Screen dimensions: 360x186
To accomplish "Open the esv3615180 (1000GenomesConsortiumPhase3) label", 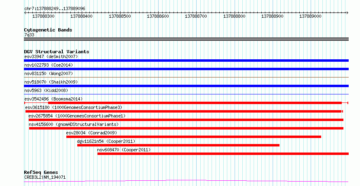I will [74, 107].
